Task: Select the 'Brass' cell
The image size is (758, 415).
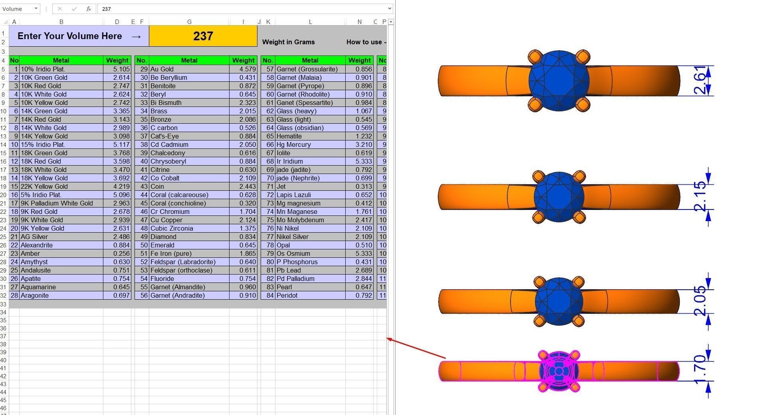Action: [189, 111]
